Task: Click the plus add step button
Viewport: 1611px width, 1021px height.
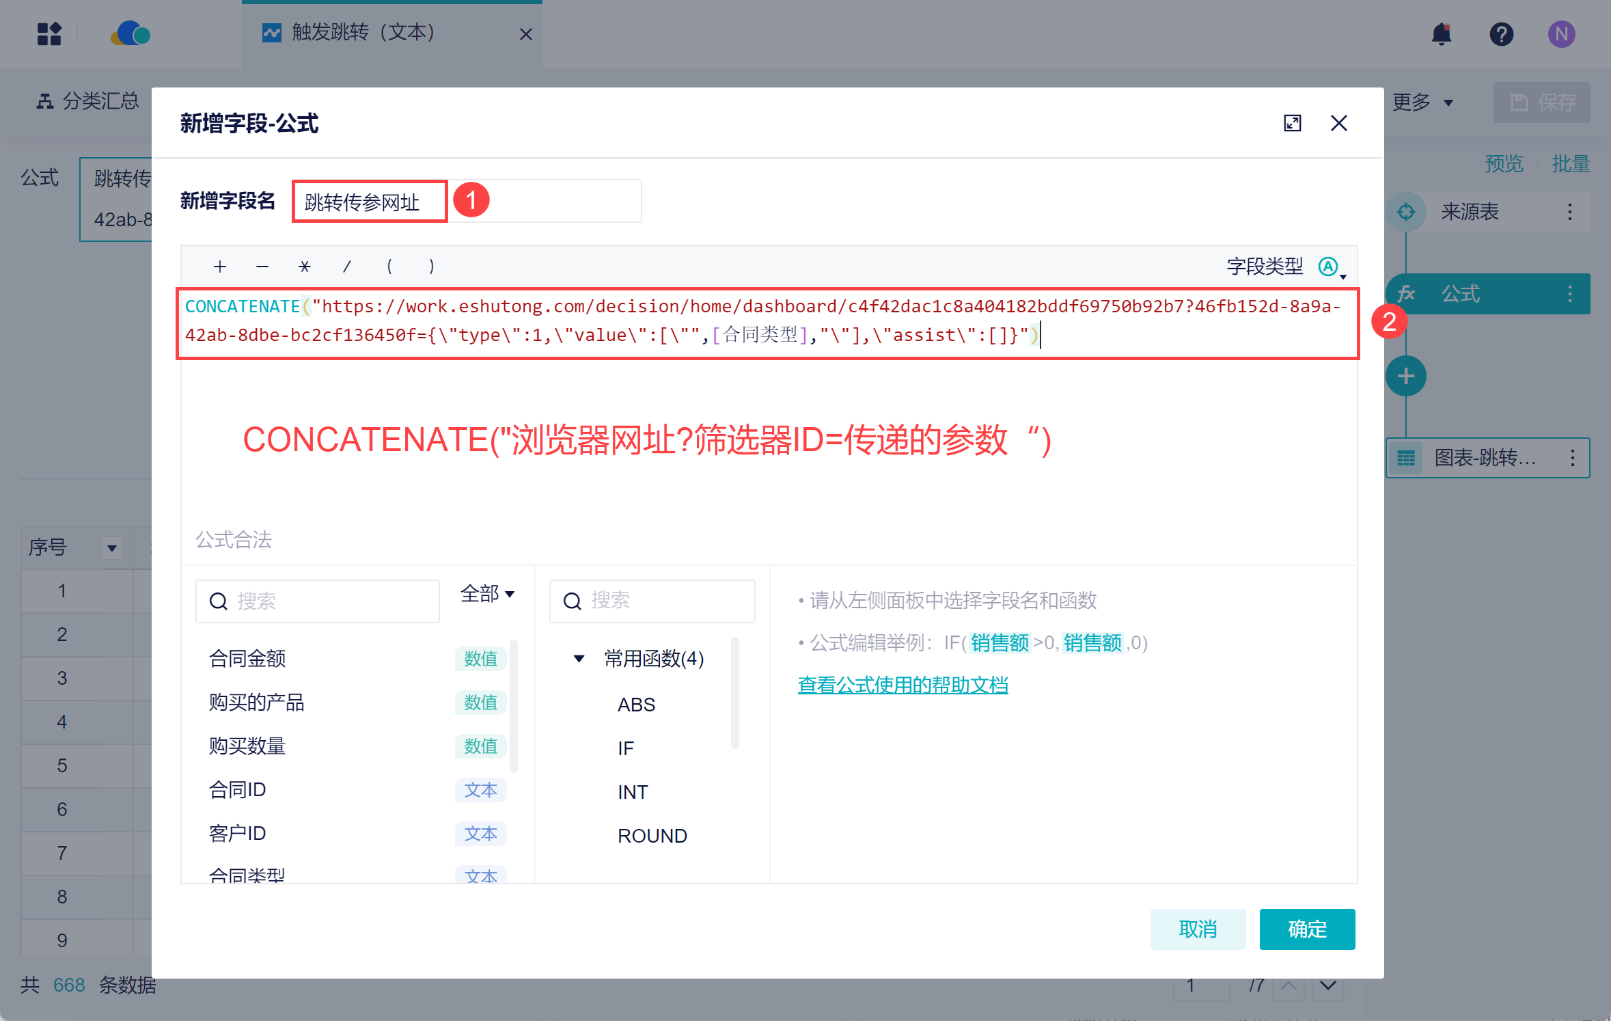Action: pyautogui.click(x=1405, y=376)
